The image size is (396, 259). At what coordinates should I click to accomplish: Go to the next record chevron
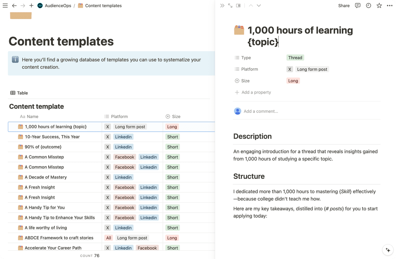[259, 6]
